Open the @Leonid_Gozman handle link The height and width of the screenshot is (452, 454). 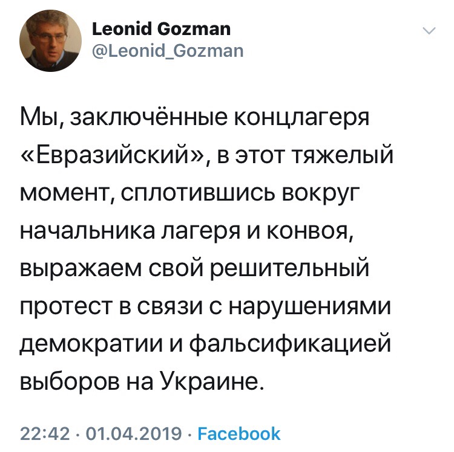[167, 51]
